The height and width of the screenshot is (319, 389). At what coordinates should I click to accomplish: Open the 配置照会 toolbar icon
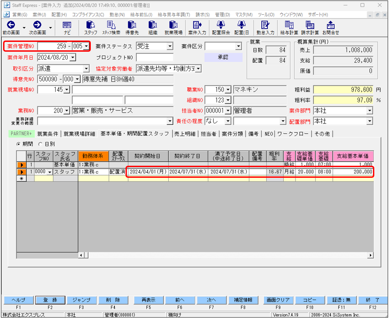221,28
